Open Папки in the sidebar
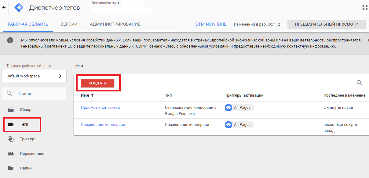The width and height of the screenshot is (369, 178). click(x=26, y=168)
